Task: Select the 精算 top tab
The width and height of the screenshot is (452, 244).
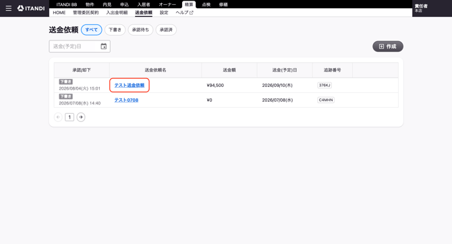Action: click(x=189, y=5)
